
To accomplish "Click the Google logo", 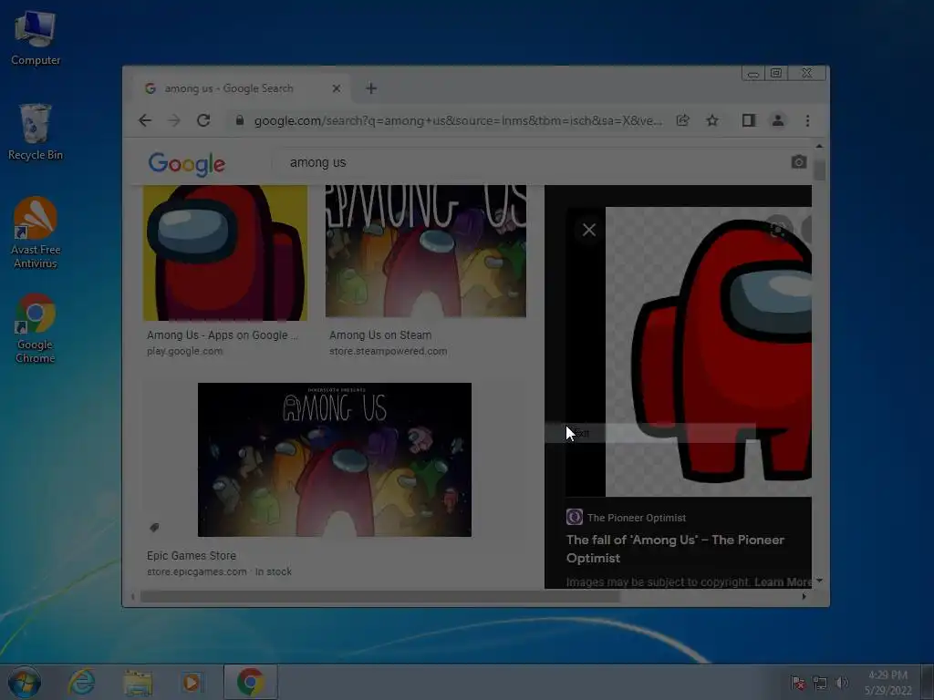I will click(x=186, y=164).
